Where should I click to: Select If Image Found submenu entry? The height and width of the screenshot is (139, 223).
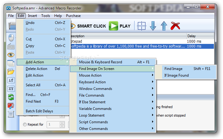(186, 75)
